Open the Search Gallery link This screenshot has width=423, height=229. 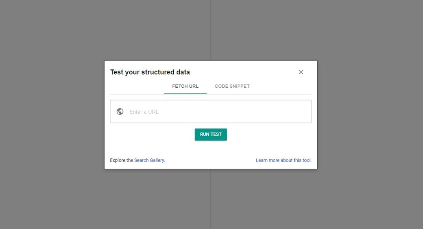pos(149,160)
